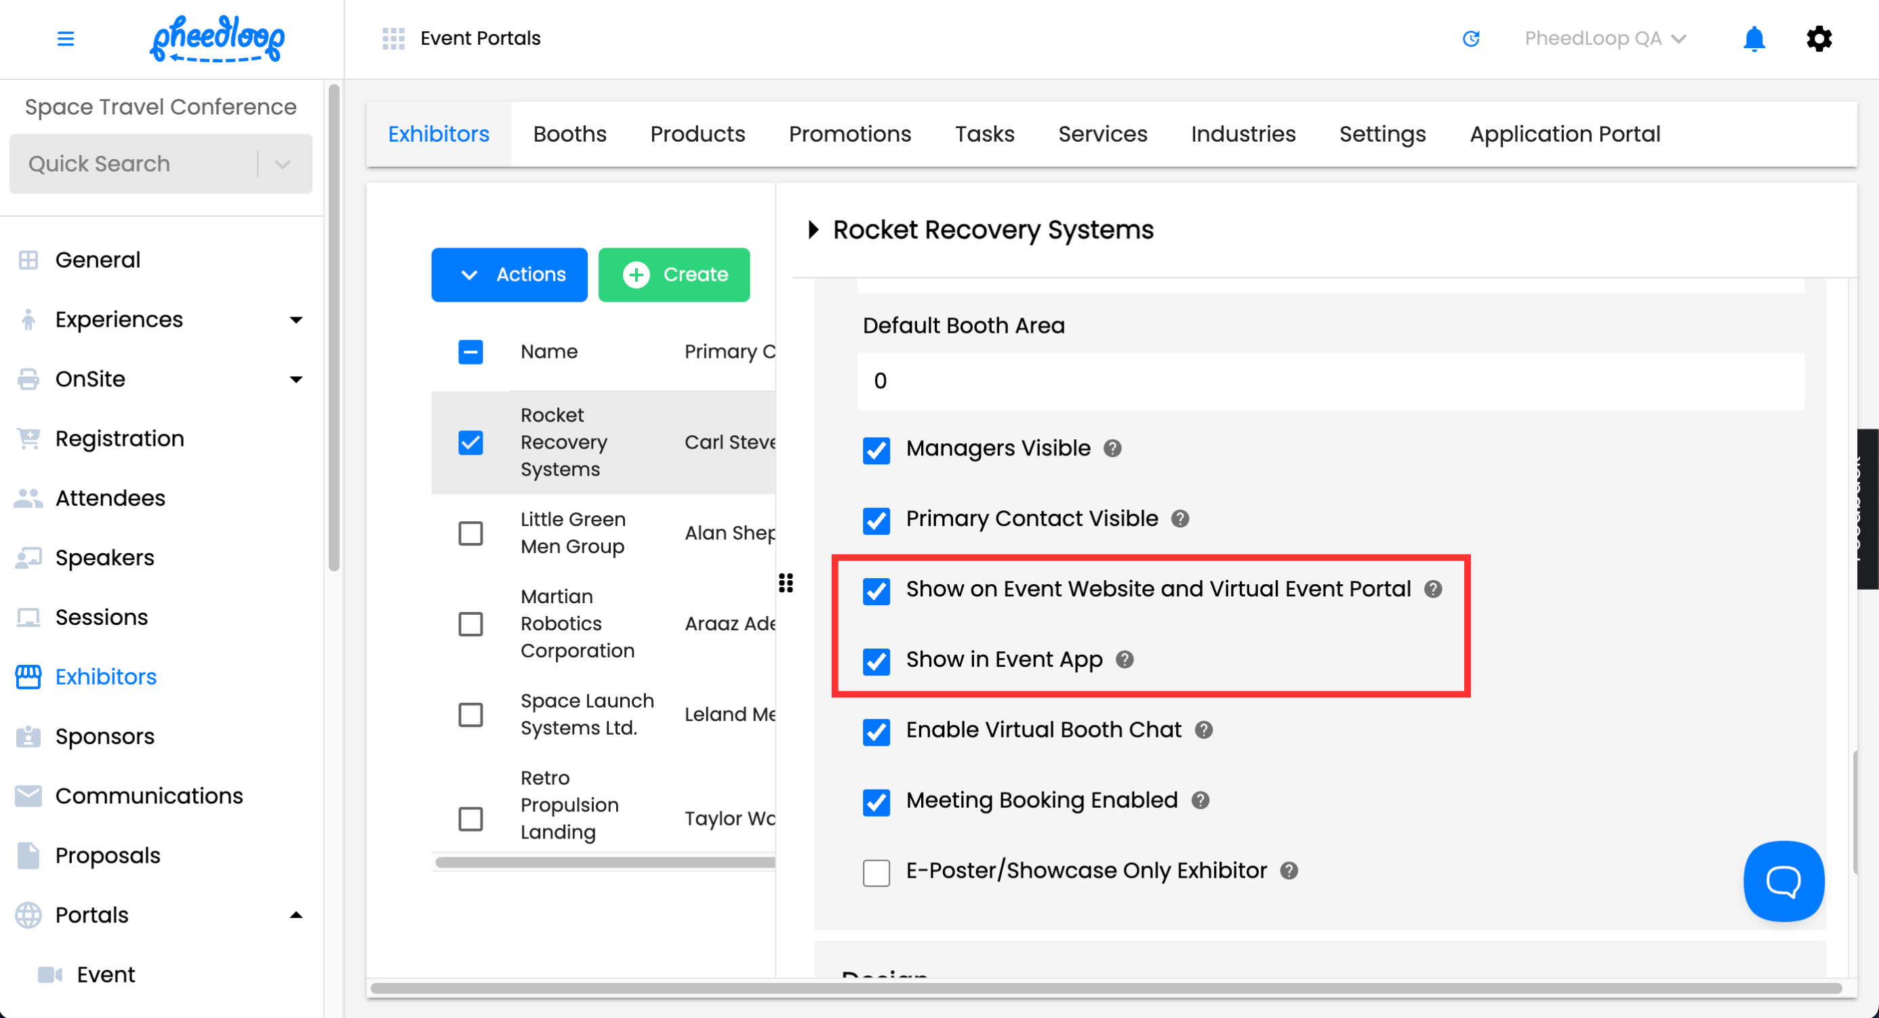Disable Enable Virtual Booth Chat
Screen dimensions: 1879x1018
[876, 732]
